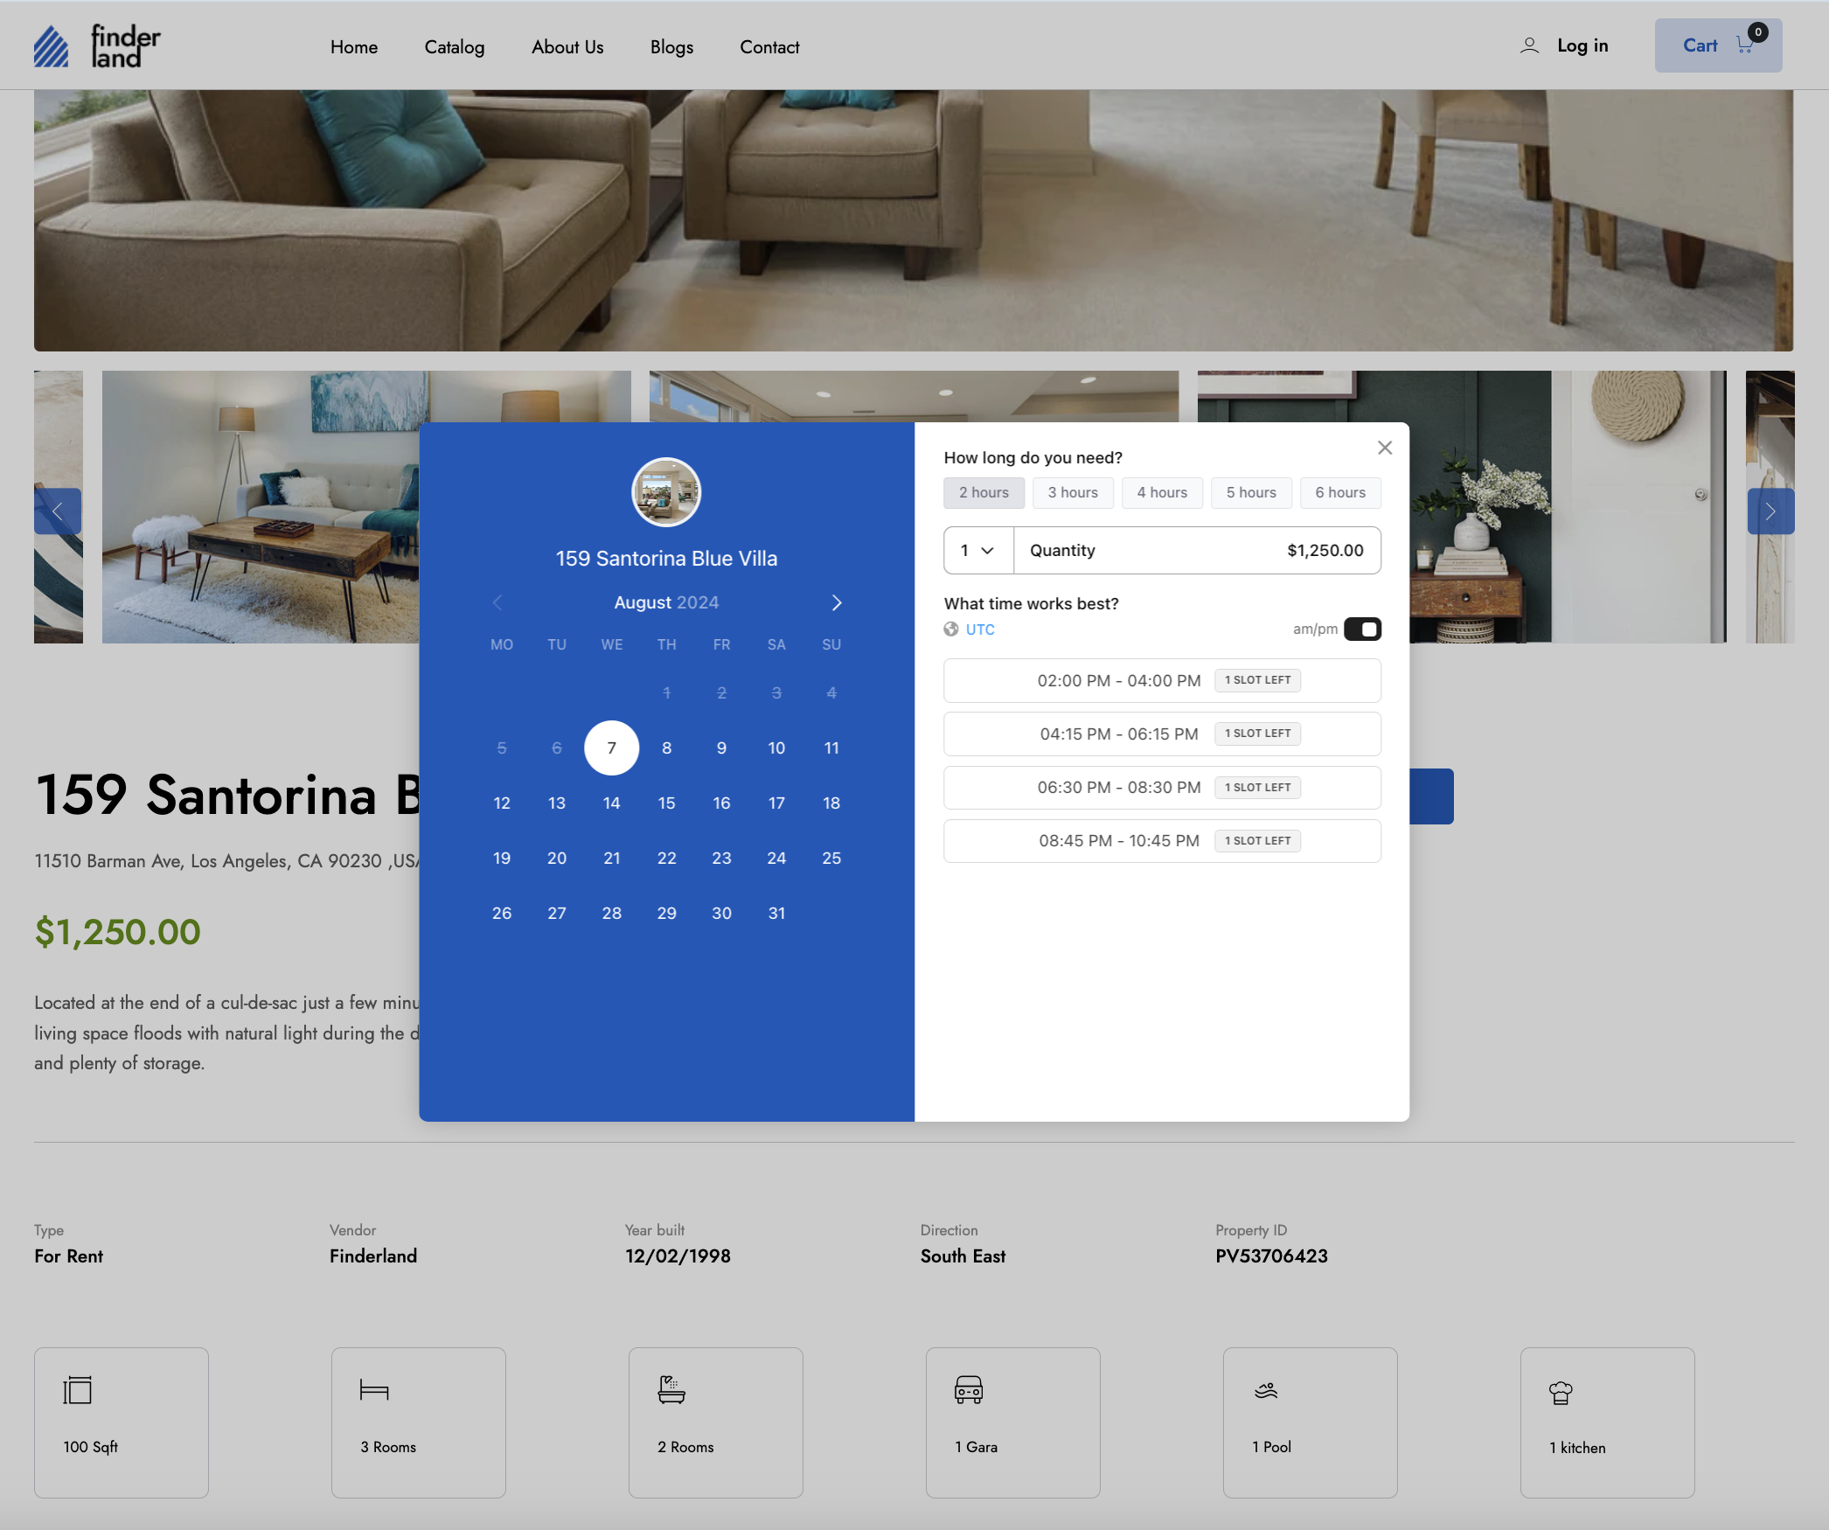Click the garage car icon
This screenshot has height=1530, width=1829.
[969, 1389]
